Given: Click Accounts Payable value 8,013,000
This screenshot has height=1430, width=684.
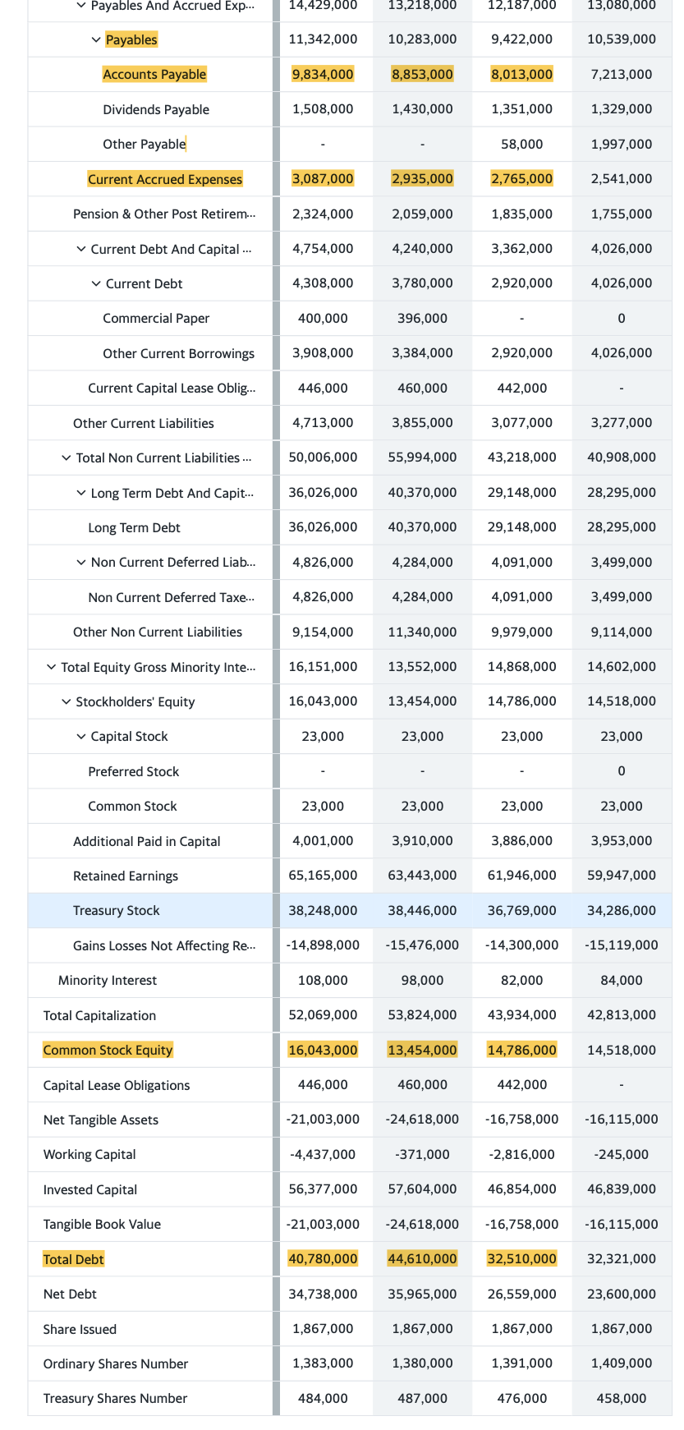Looking at the screenshot, I should [521, 74].
